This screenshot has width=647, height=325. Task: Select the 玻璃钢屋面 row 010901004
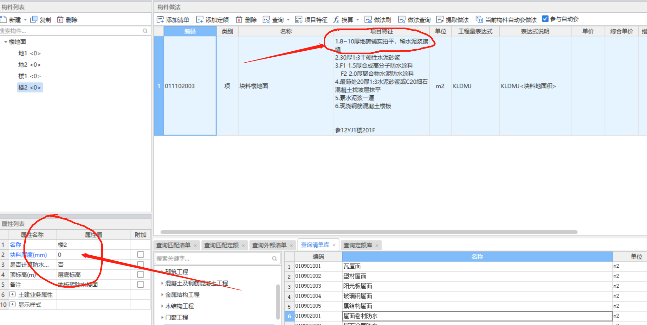[466, 296]
